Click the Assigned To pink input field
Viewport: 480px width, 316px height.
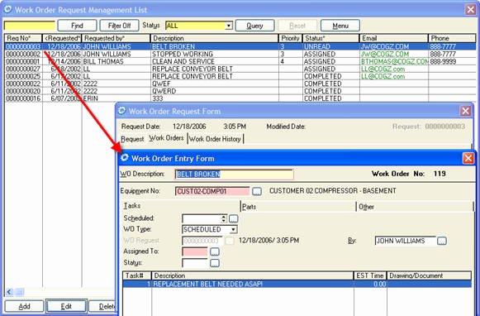[195, 252]
